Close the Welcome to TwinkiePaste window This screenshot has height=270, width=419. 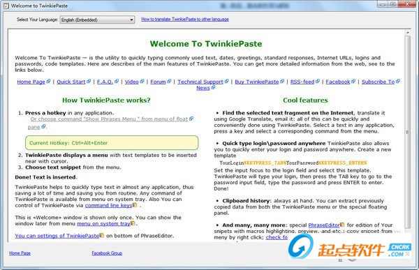tap(407, 4)
